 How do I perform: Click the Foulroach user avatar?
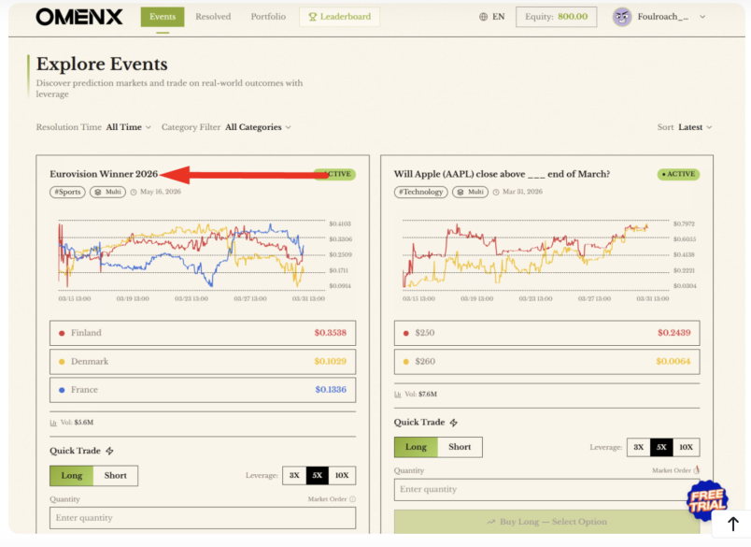pos(622,17)
